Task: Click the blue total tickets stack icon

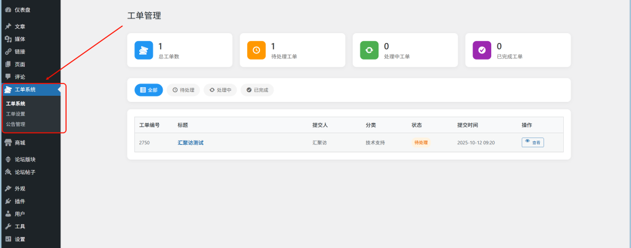Action: pos(144,50)
